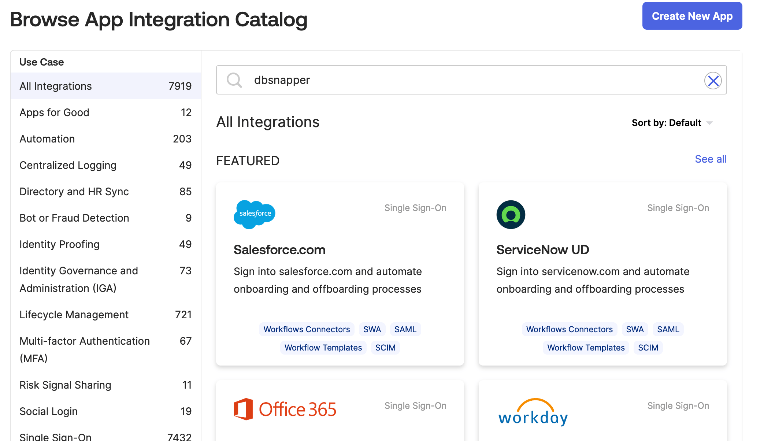Image resolution: width=775 pixels, height=441 pixels.
Task: Click Salesforce SAML tag
Action: [x=405, y=329]
